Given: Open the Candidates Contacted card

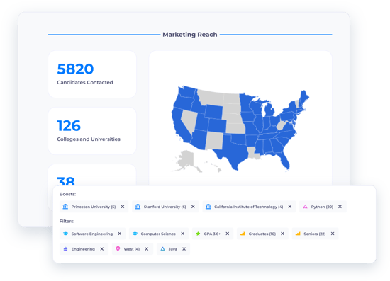Looking at the screenshot, I should 92,74.
